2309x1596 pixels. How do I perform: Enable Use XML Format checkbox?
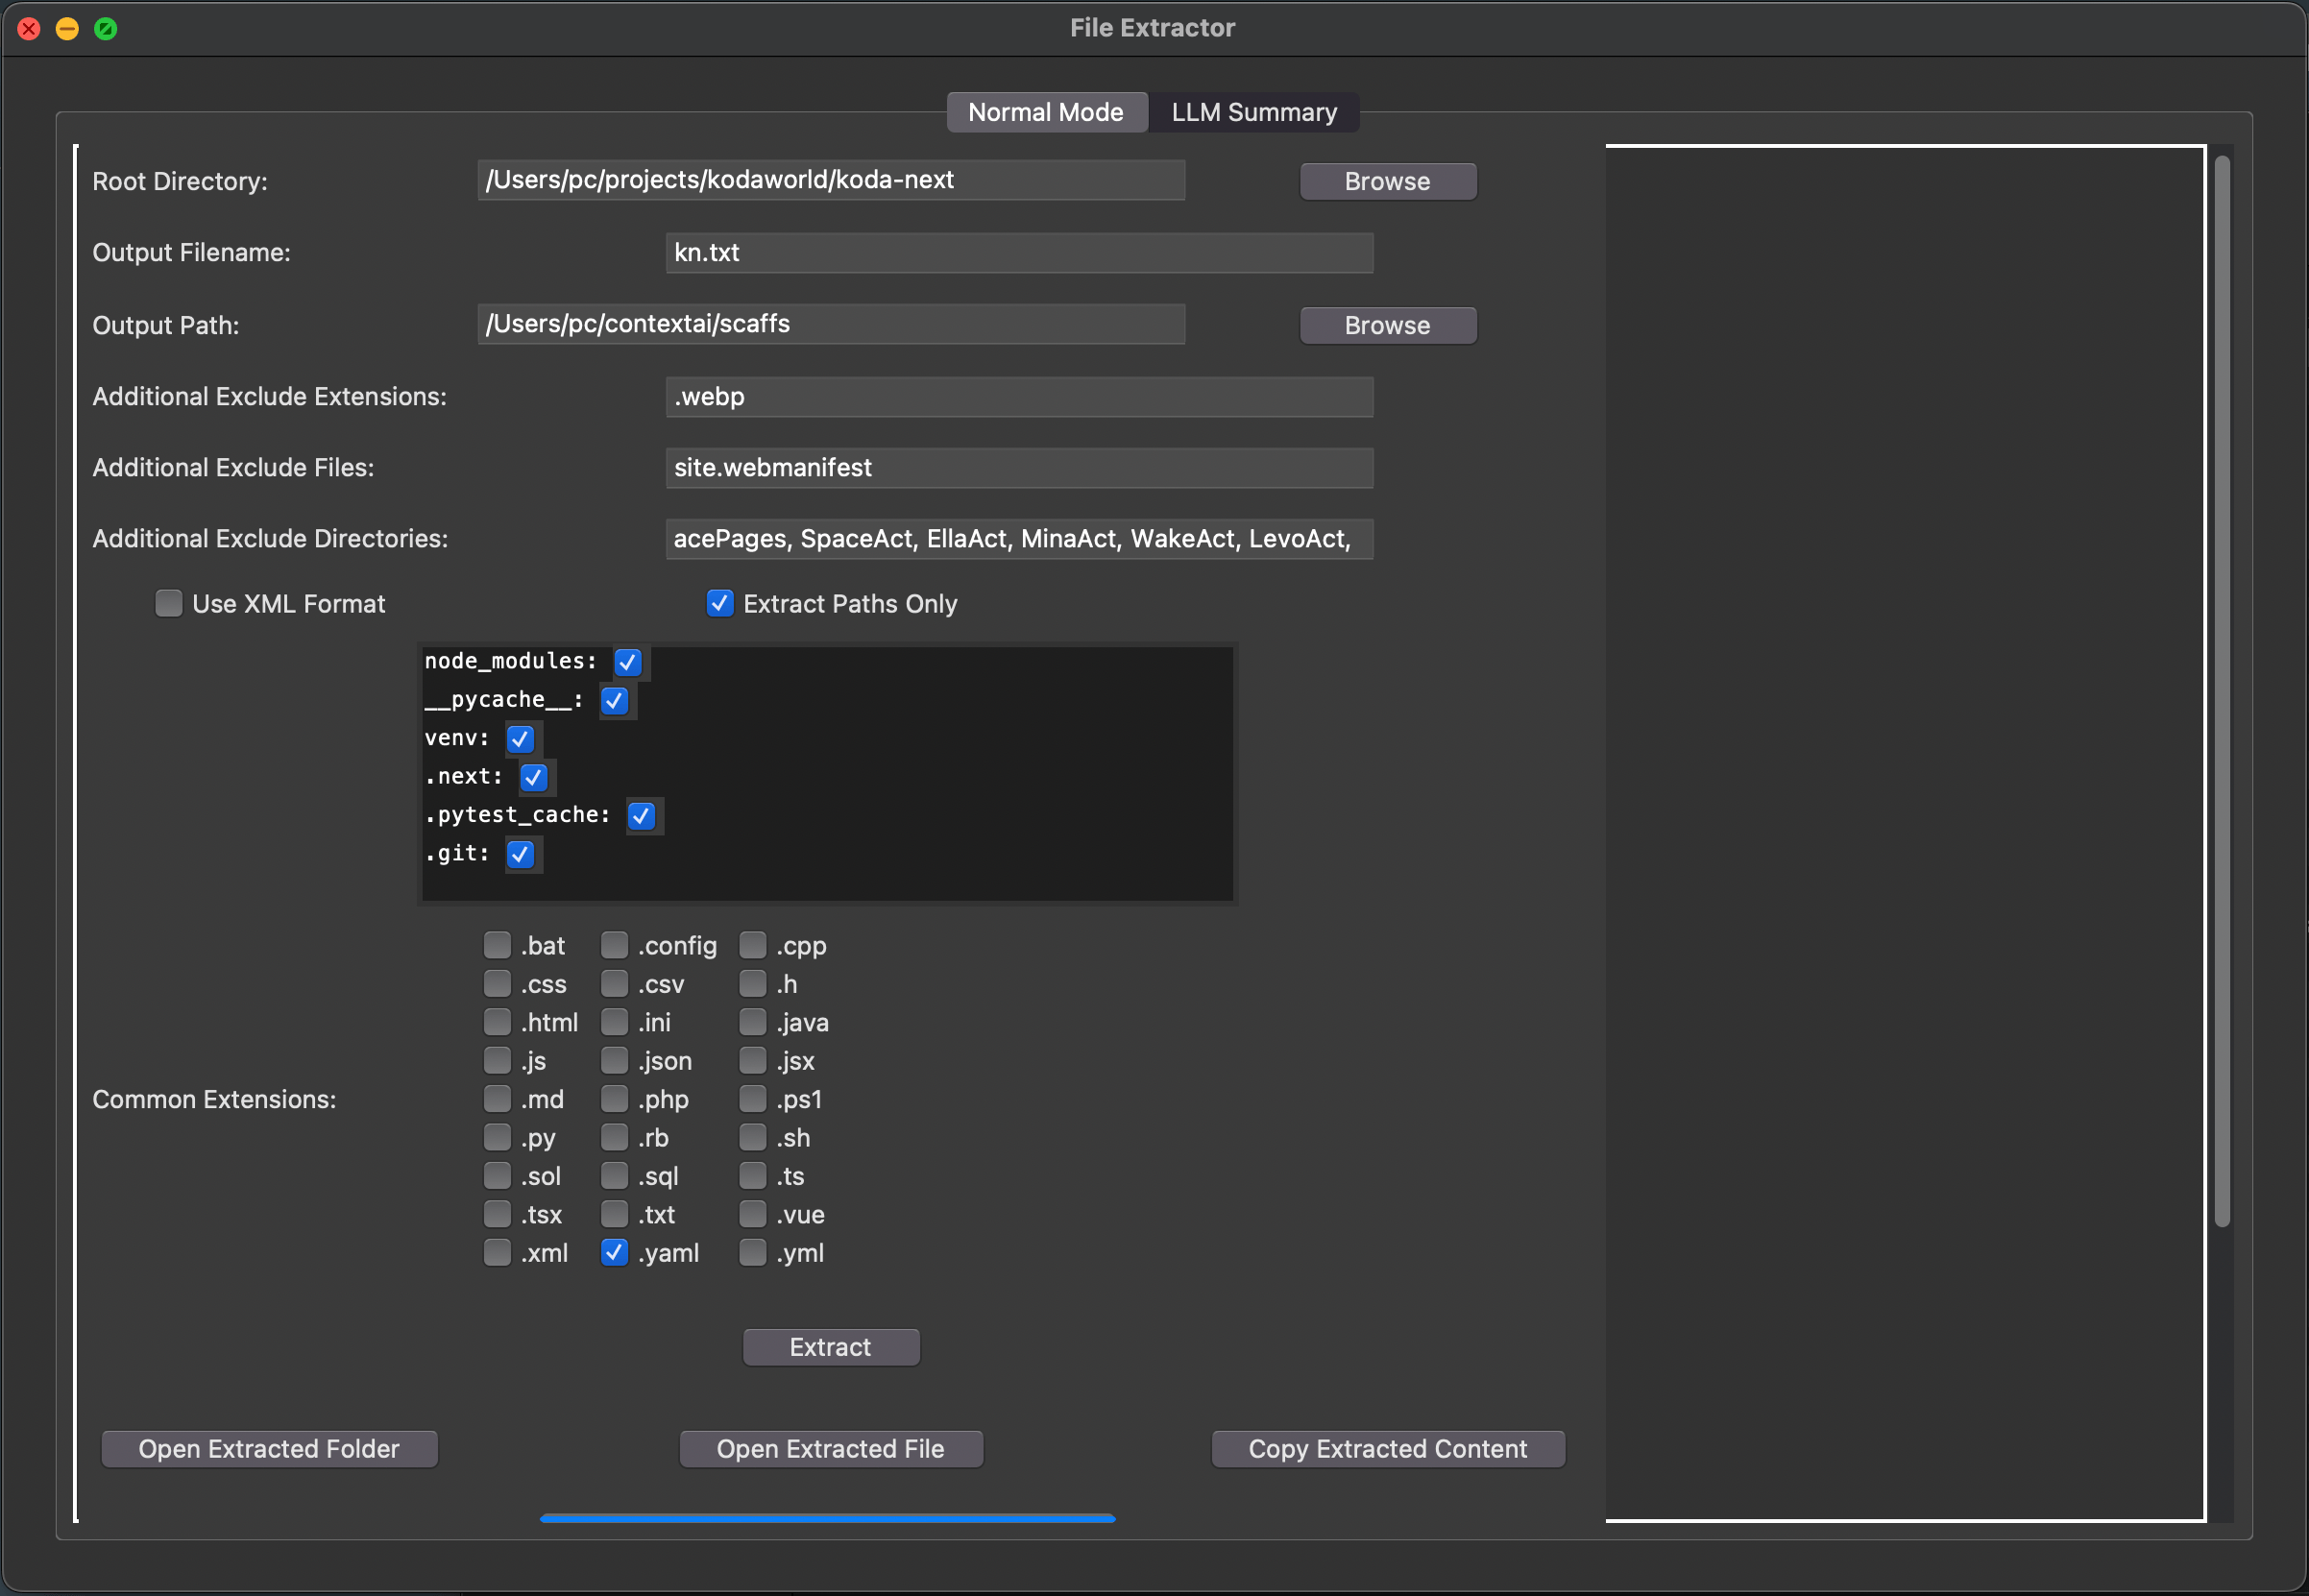pos(169,603)
